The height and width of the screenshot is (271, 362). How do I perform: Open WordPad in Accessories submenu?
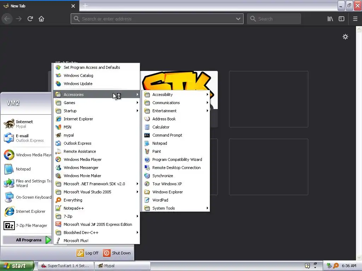[176, 200]
